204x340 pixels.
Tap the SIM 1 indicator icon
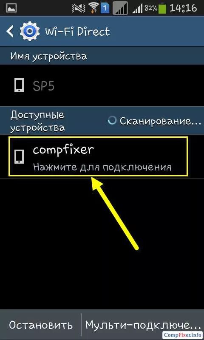click(105, 8)
